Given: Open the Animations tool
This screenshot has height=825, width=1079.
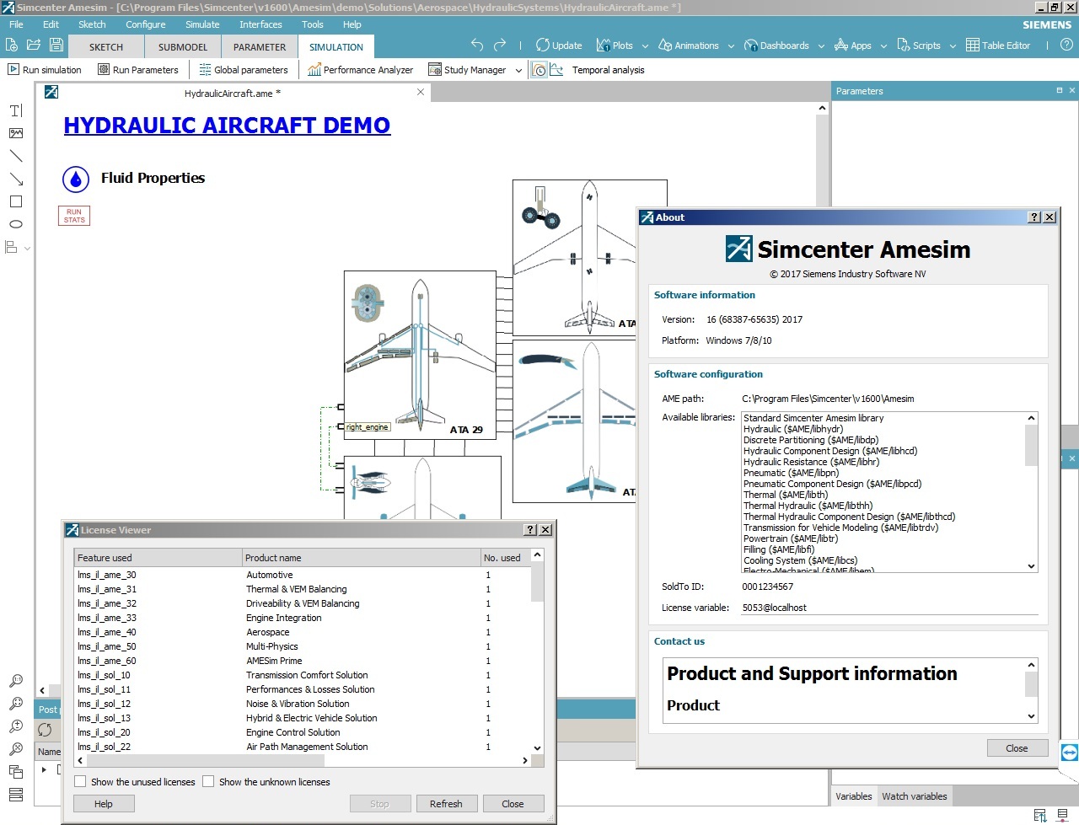Looking at the screenshot, I should pyautogui.click(x=689, y=46).
